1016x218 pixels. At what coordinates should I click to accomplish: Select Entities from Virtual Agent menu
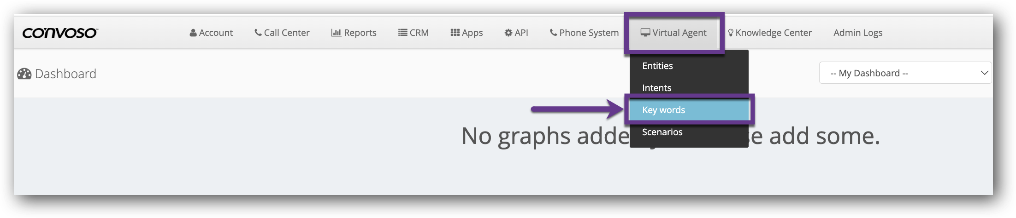point(657,66)
